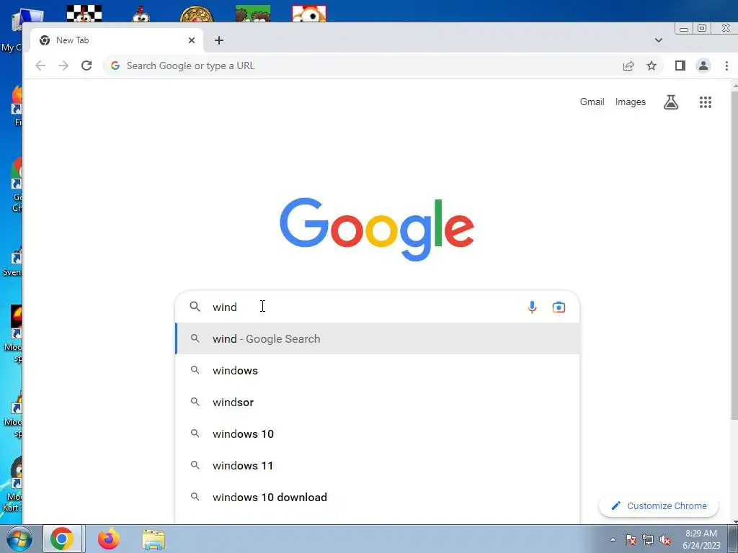Viewport: 738px width, 553px height.
Task: Click the Google G icon in address bar
Action: coord(115,66)
